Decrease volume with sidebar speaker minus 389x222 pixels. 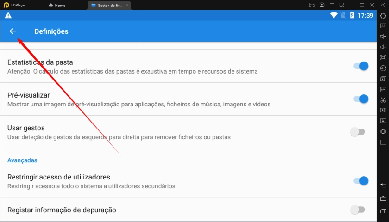tap(383, 47)
